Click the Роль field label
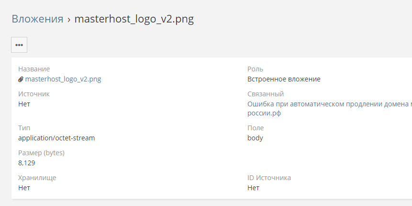The image size is (412, 206). 255,69
